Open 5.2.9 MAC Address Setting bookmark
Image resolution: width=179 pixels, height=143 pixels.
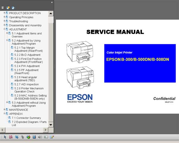point(30,97)
